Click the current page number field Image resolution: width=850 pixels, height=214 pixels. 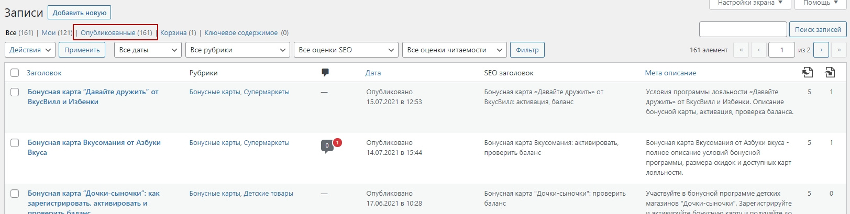pos(781,50)
